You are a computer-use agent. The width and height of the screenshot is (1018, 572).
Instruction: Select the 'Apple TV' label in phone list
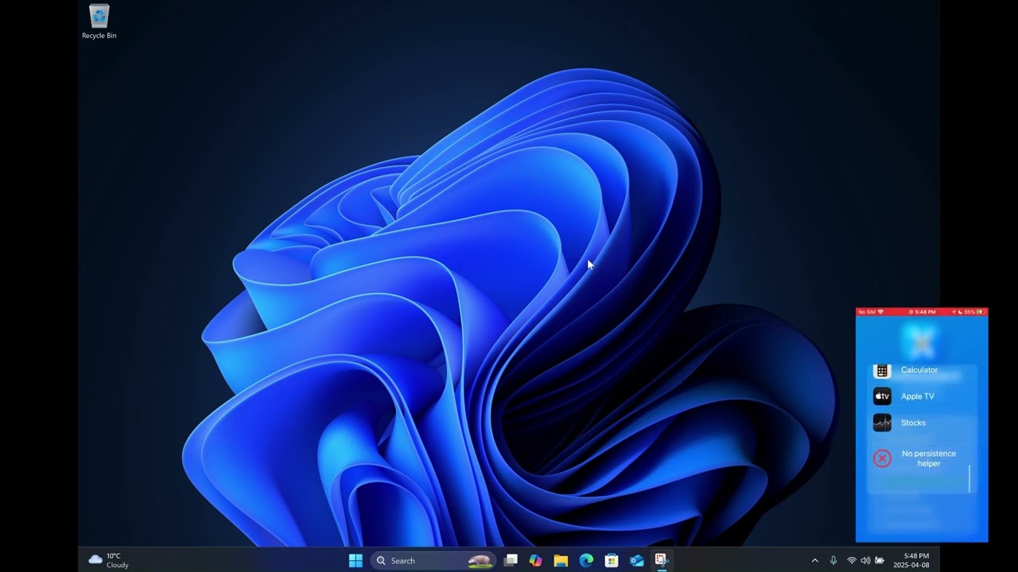pyautogui.click(x=918, y=396)
